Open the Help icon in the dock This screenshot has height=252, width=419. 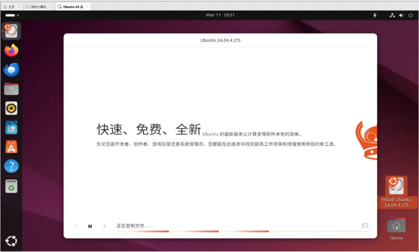coord(11,166)
